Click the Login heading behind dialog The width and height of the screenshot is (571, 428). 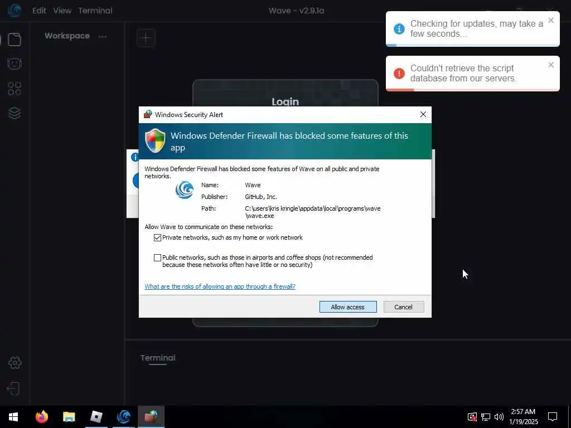[x=285, y=101]
